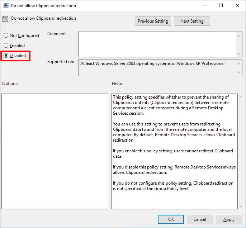Jump to the Next Setting

point(192,21)
